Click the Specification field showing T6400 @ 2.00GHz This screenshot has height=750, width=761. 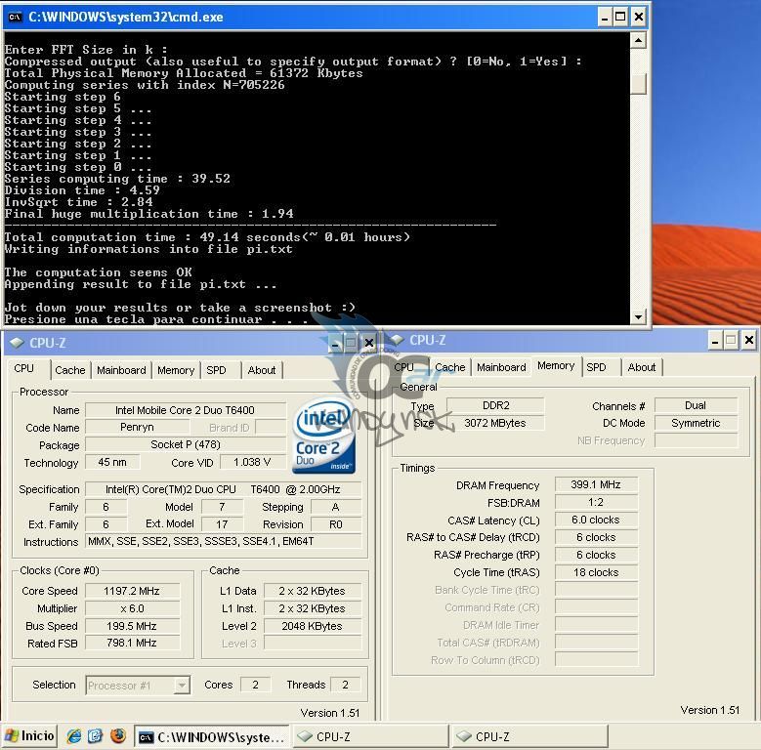click(x=224, y=489)
